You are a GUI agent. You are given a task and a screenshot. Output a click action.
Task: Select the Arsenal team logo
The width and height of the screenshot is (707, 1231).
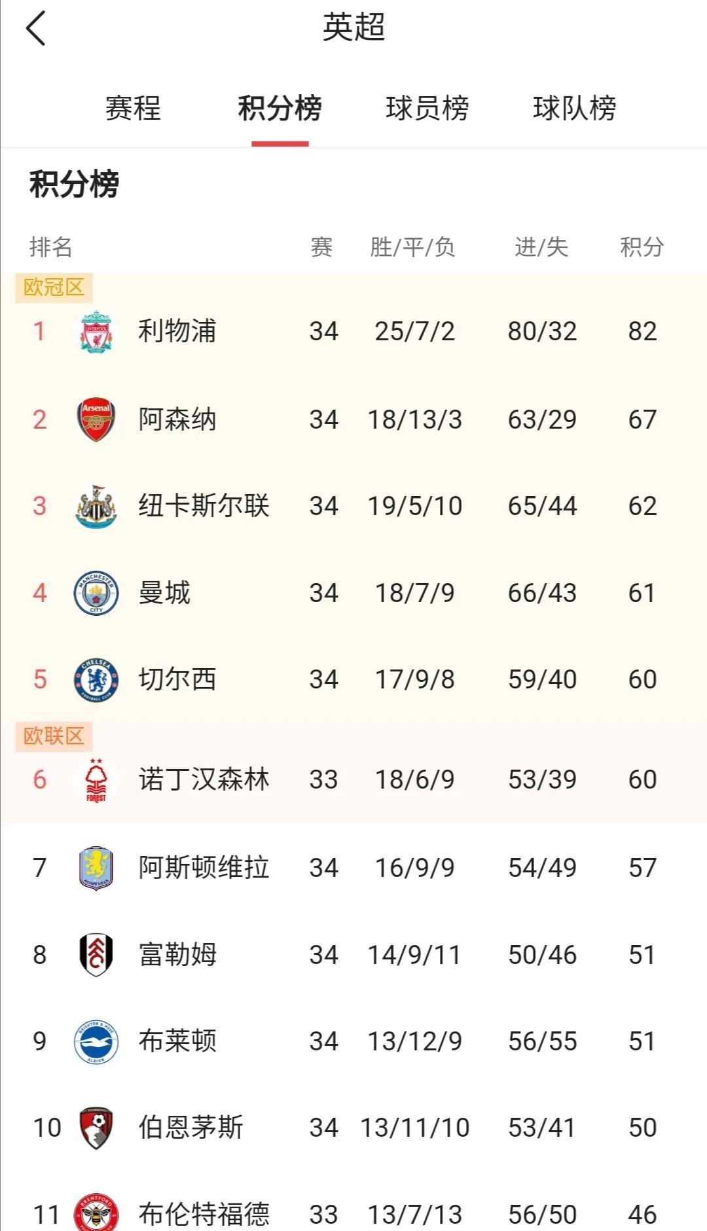96,419
